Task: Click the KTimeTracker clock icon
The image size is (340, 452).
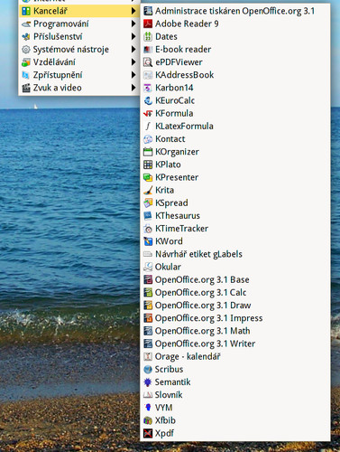Action: pyautogui.click(x=148, y=229)
